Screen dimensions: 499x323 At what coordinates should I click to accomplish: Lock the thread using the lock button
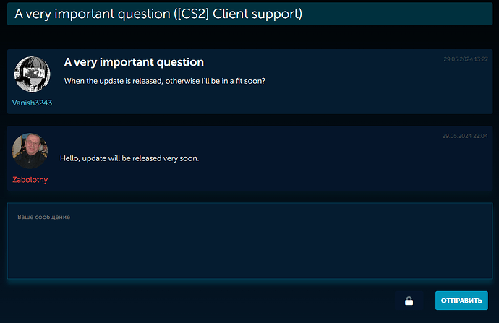(x=409, y=301)
